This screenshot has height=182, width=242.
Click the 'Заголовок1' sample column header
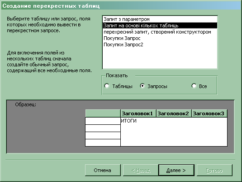click(138, 113)
